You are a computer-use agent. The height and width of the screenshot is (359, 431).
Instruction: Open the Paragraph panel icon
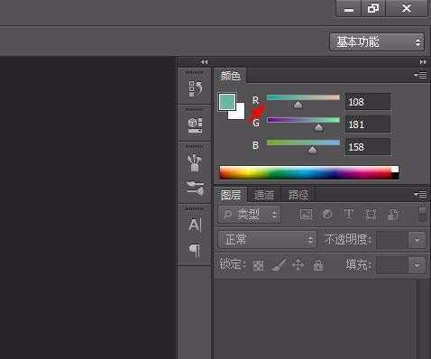(x=194, y=251)
